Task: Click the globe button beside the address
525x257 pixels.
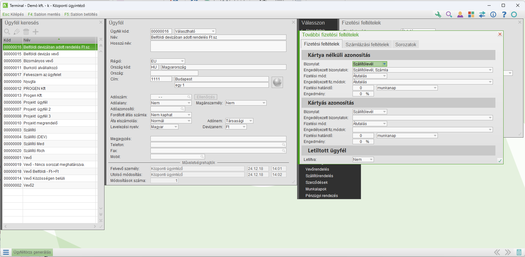Action: (x=277, y=82)
